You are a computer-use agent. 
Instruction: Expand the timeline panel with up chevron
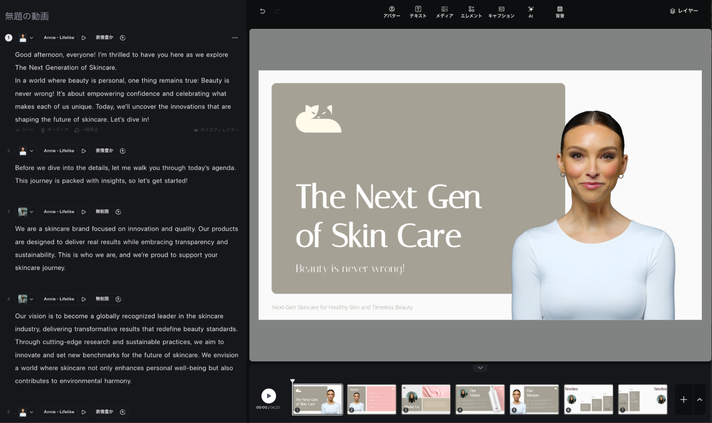[699, 399]
